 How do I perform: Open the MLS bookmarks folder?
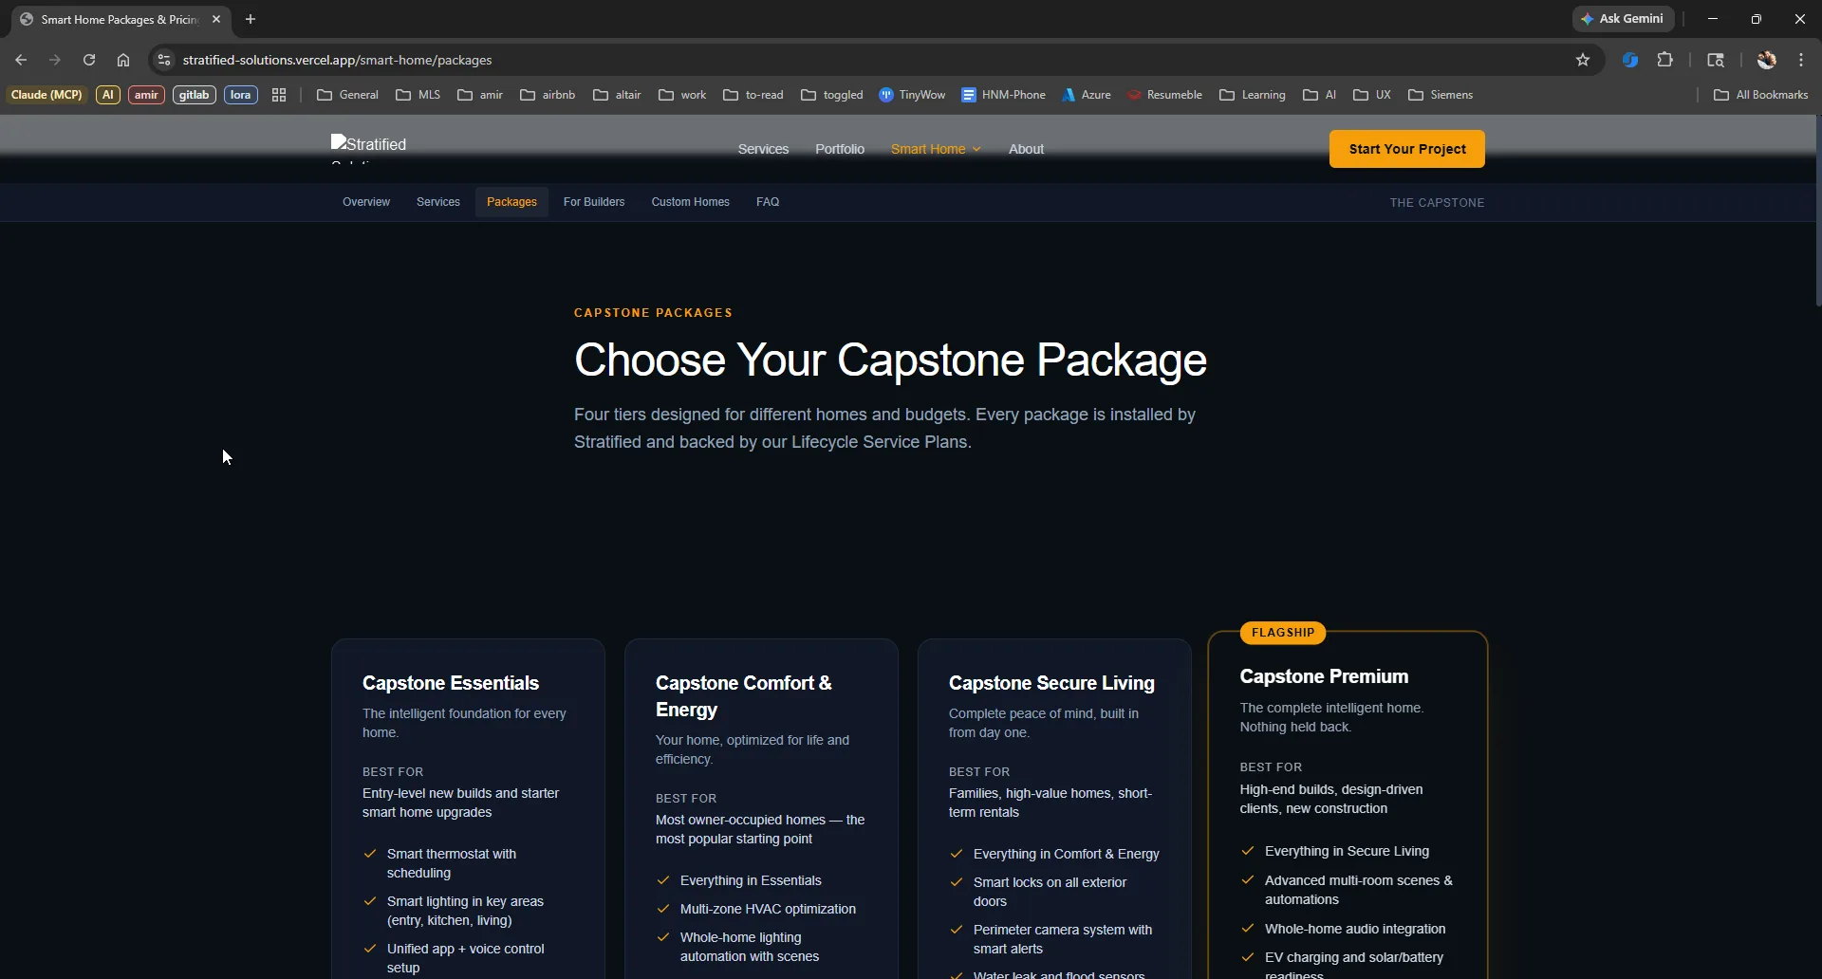[418, 95]
